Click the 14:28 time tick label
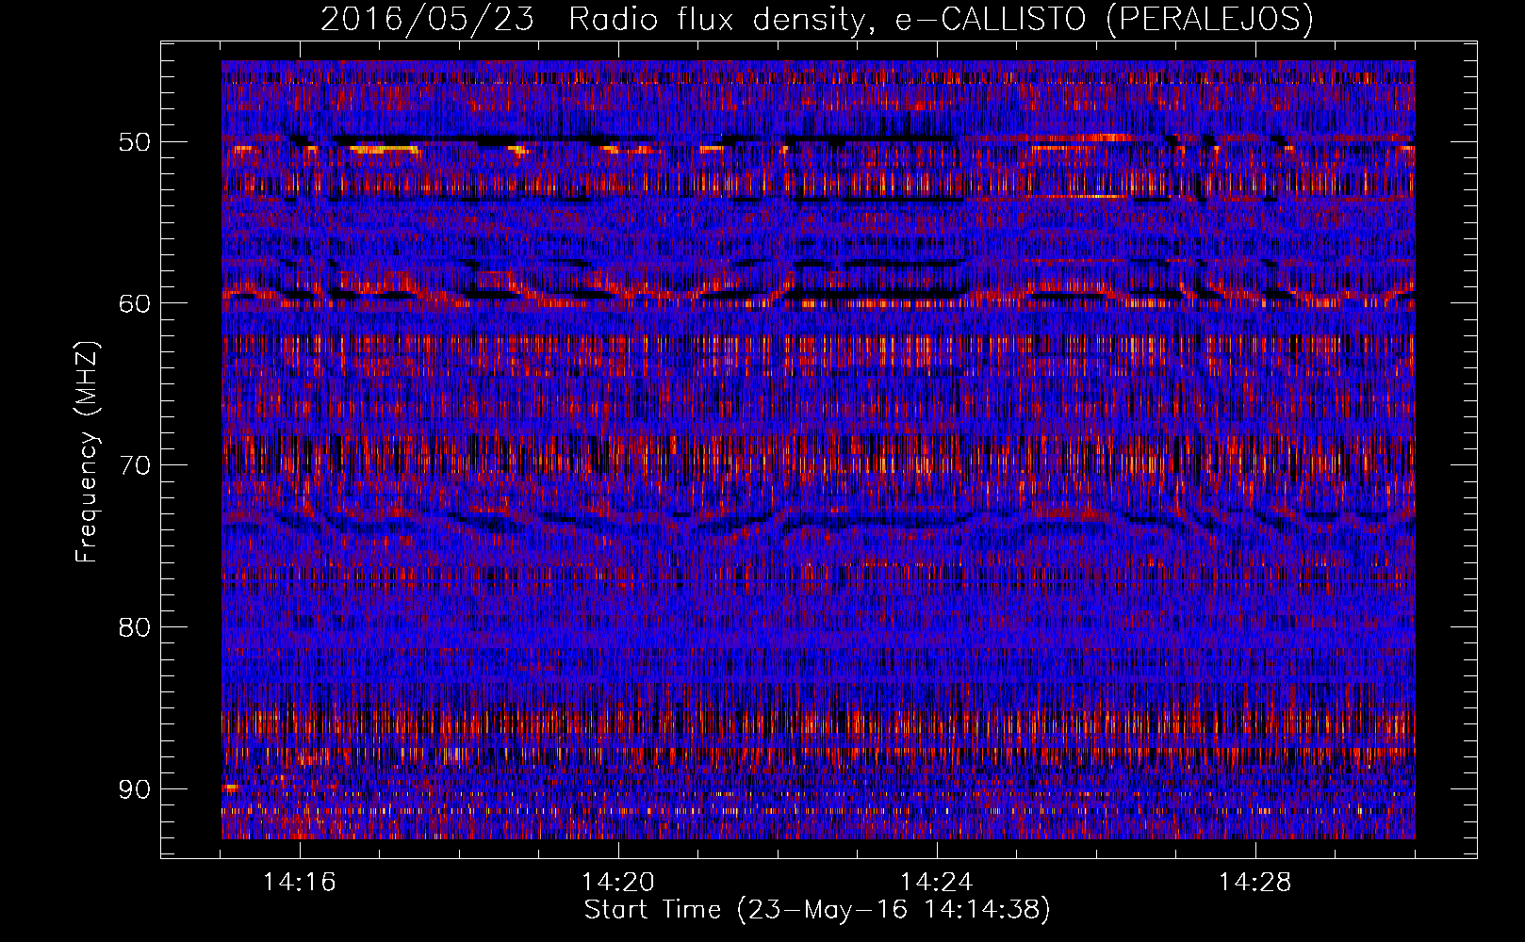Viewport: 1525px width, 942px height. coord(1255,883)
